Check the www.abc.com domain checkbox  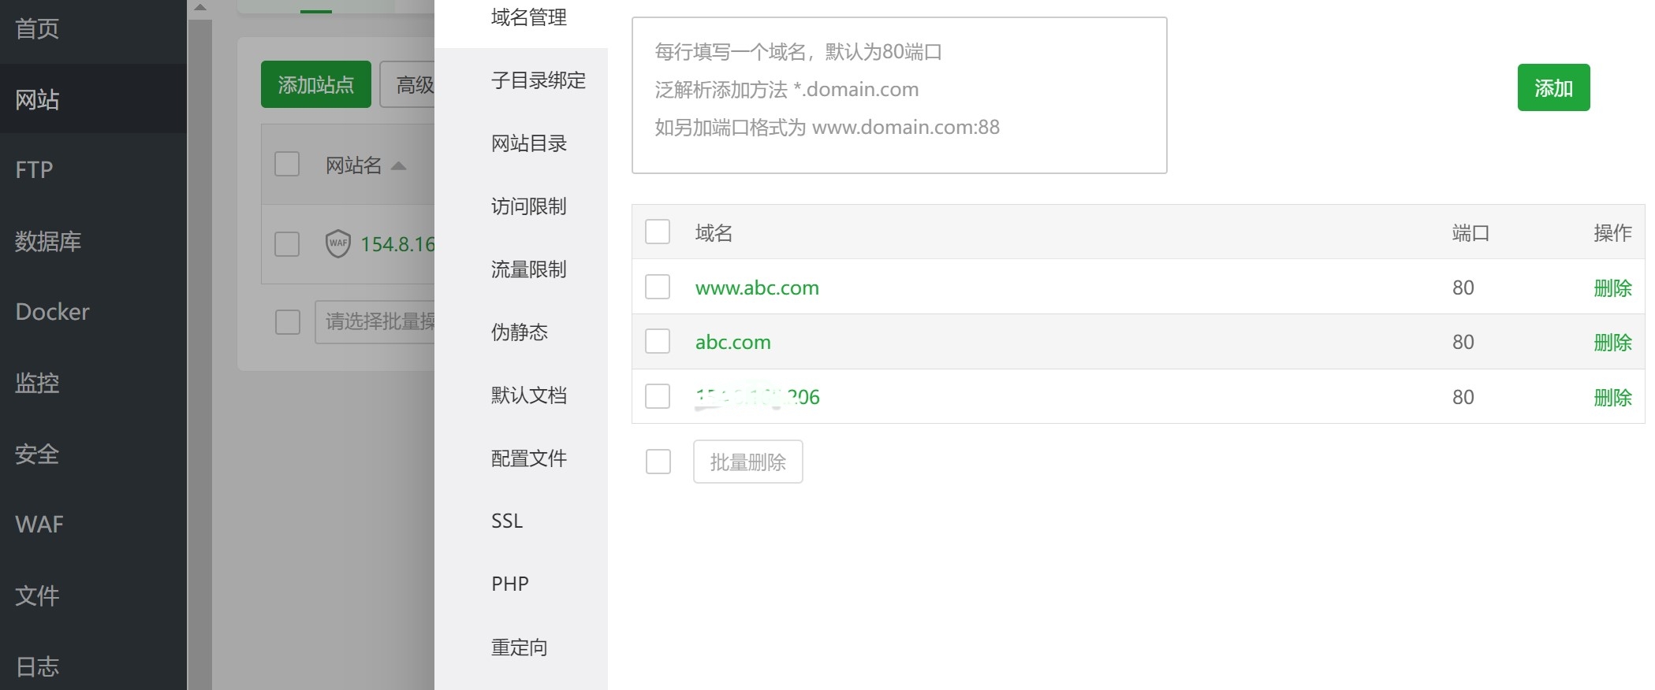pos(658,287)
